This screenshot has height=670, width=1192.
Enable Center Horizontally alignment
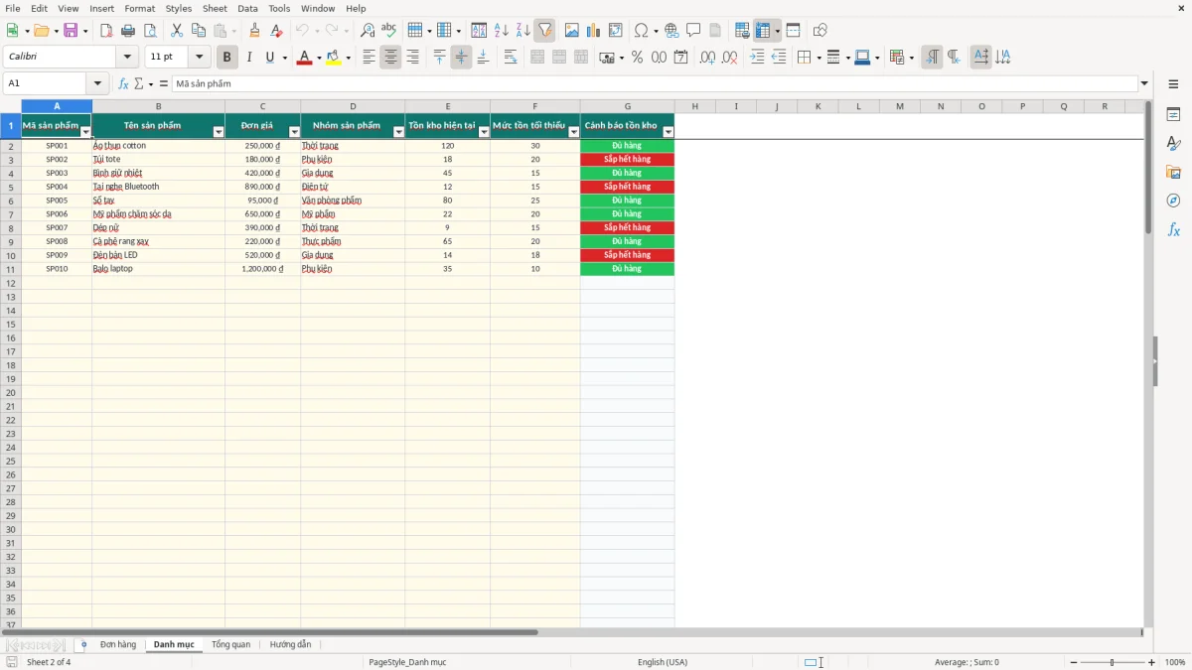390,58
